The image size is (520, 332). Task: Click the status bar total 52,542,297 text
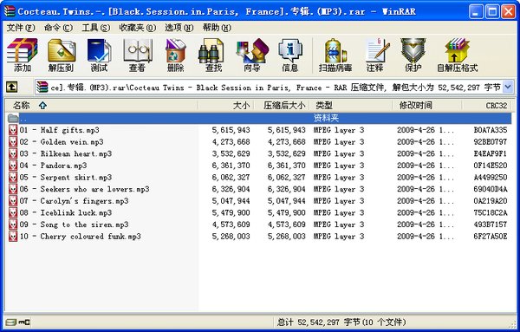[x=341, y=322]
